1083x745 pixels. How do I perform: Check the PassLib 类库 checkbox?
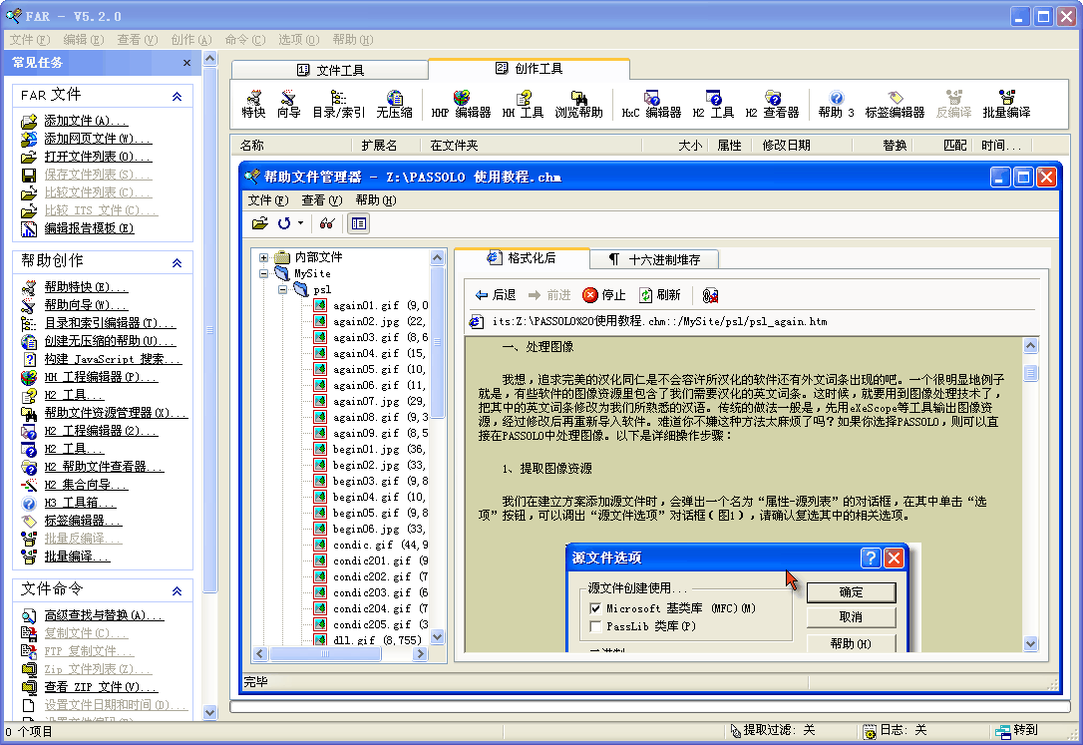coord(595,626)
